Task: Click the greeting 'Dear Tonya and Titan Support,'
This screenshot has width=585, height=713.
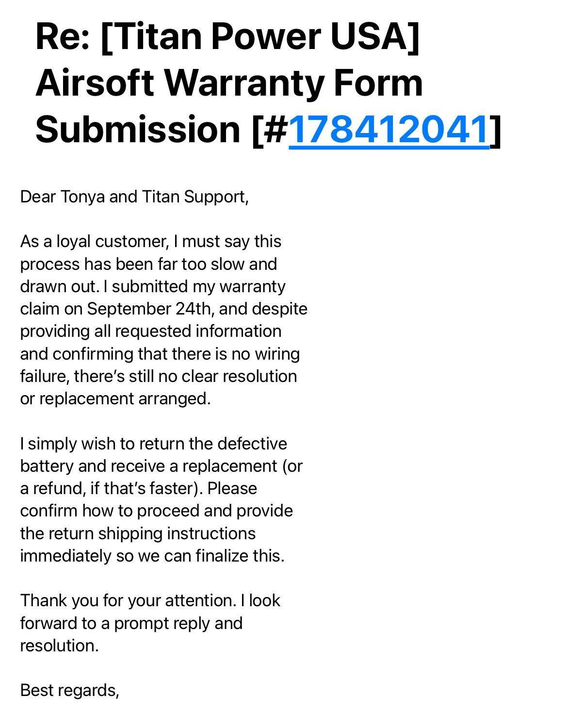Action: coord(134,197)
